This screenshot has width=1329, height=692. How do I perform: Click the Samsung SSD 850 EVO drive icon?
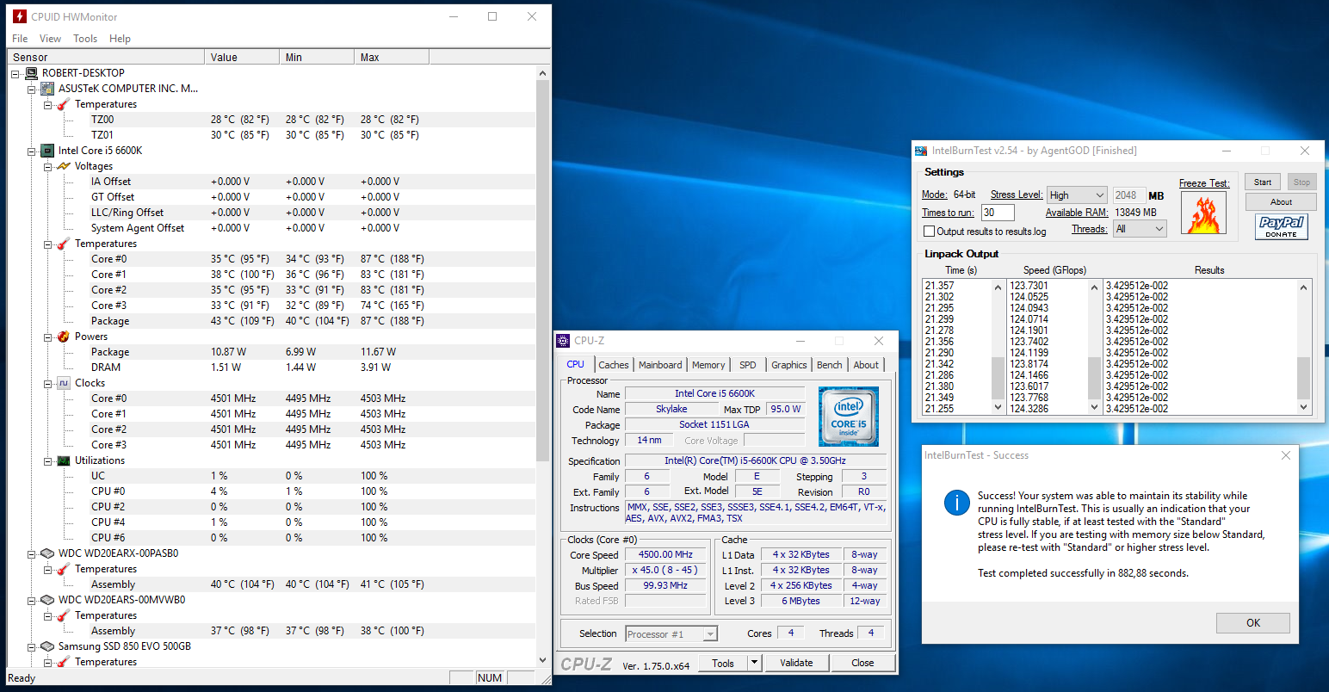pos(47,646)
